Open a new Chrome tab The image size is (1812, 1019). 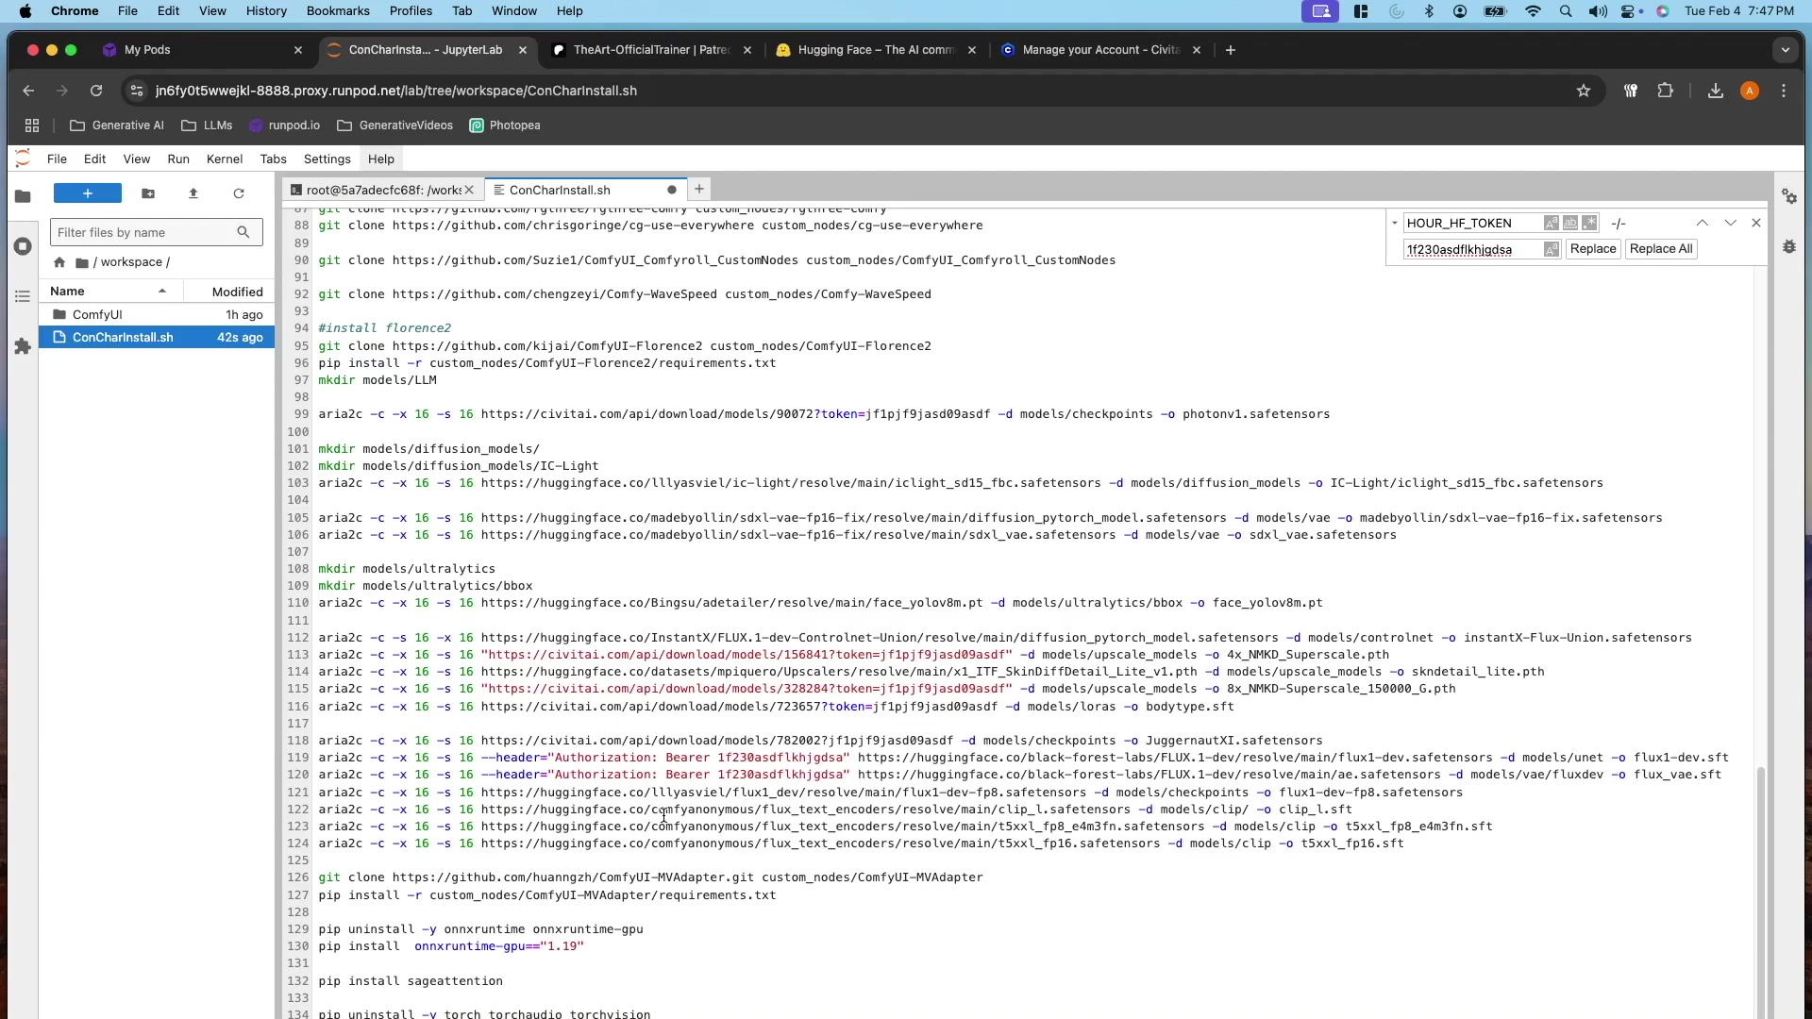click(1231, 50)
